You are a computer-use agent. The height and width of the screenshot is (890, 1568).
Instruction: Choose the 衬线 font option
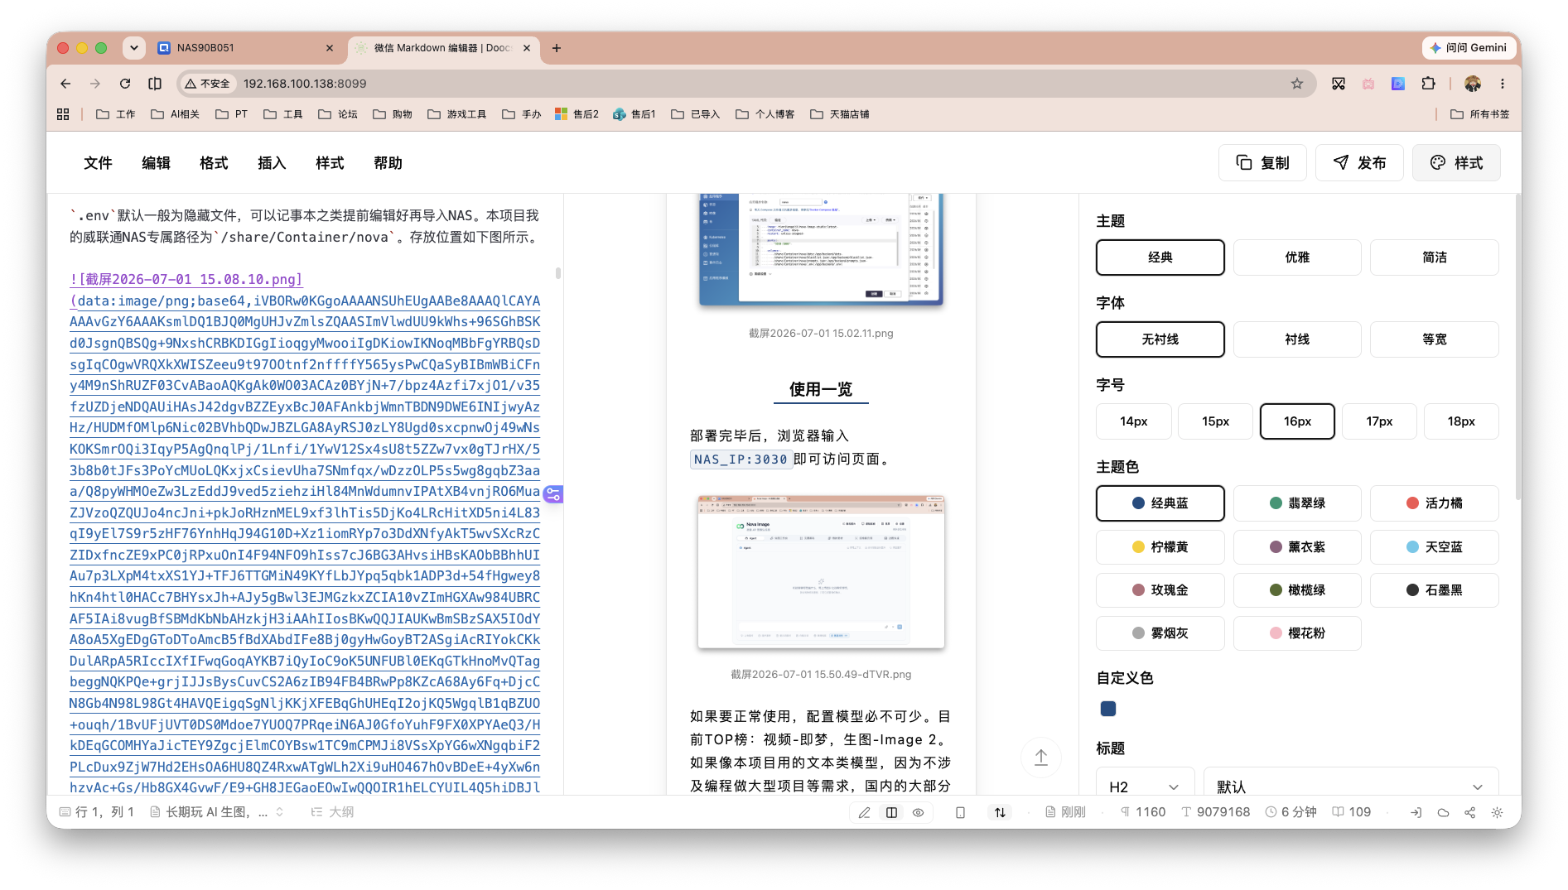[1297, 339]
